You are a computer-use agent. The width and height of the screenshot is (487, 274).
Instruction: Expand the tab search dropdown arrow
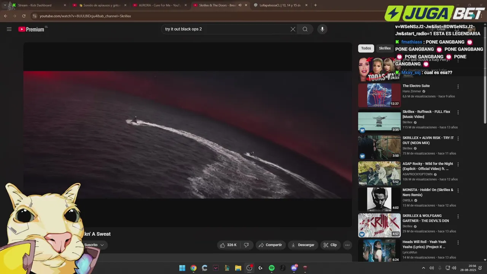click(x=5, y=5)
